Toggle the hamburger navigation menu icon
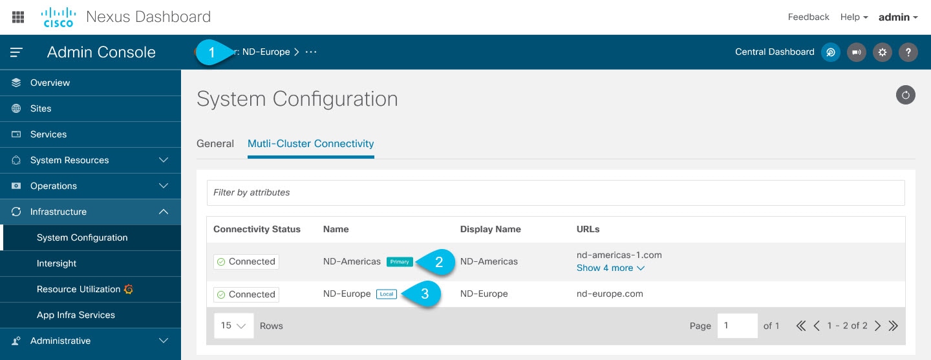The image size is (931, 360). click(x=17, y=52)
